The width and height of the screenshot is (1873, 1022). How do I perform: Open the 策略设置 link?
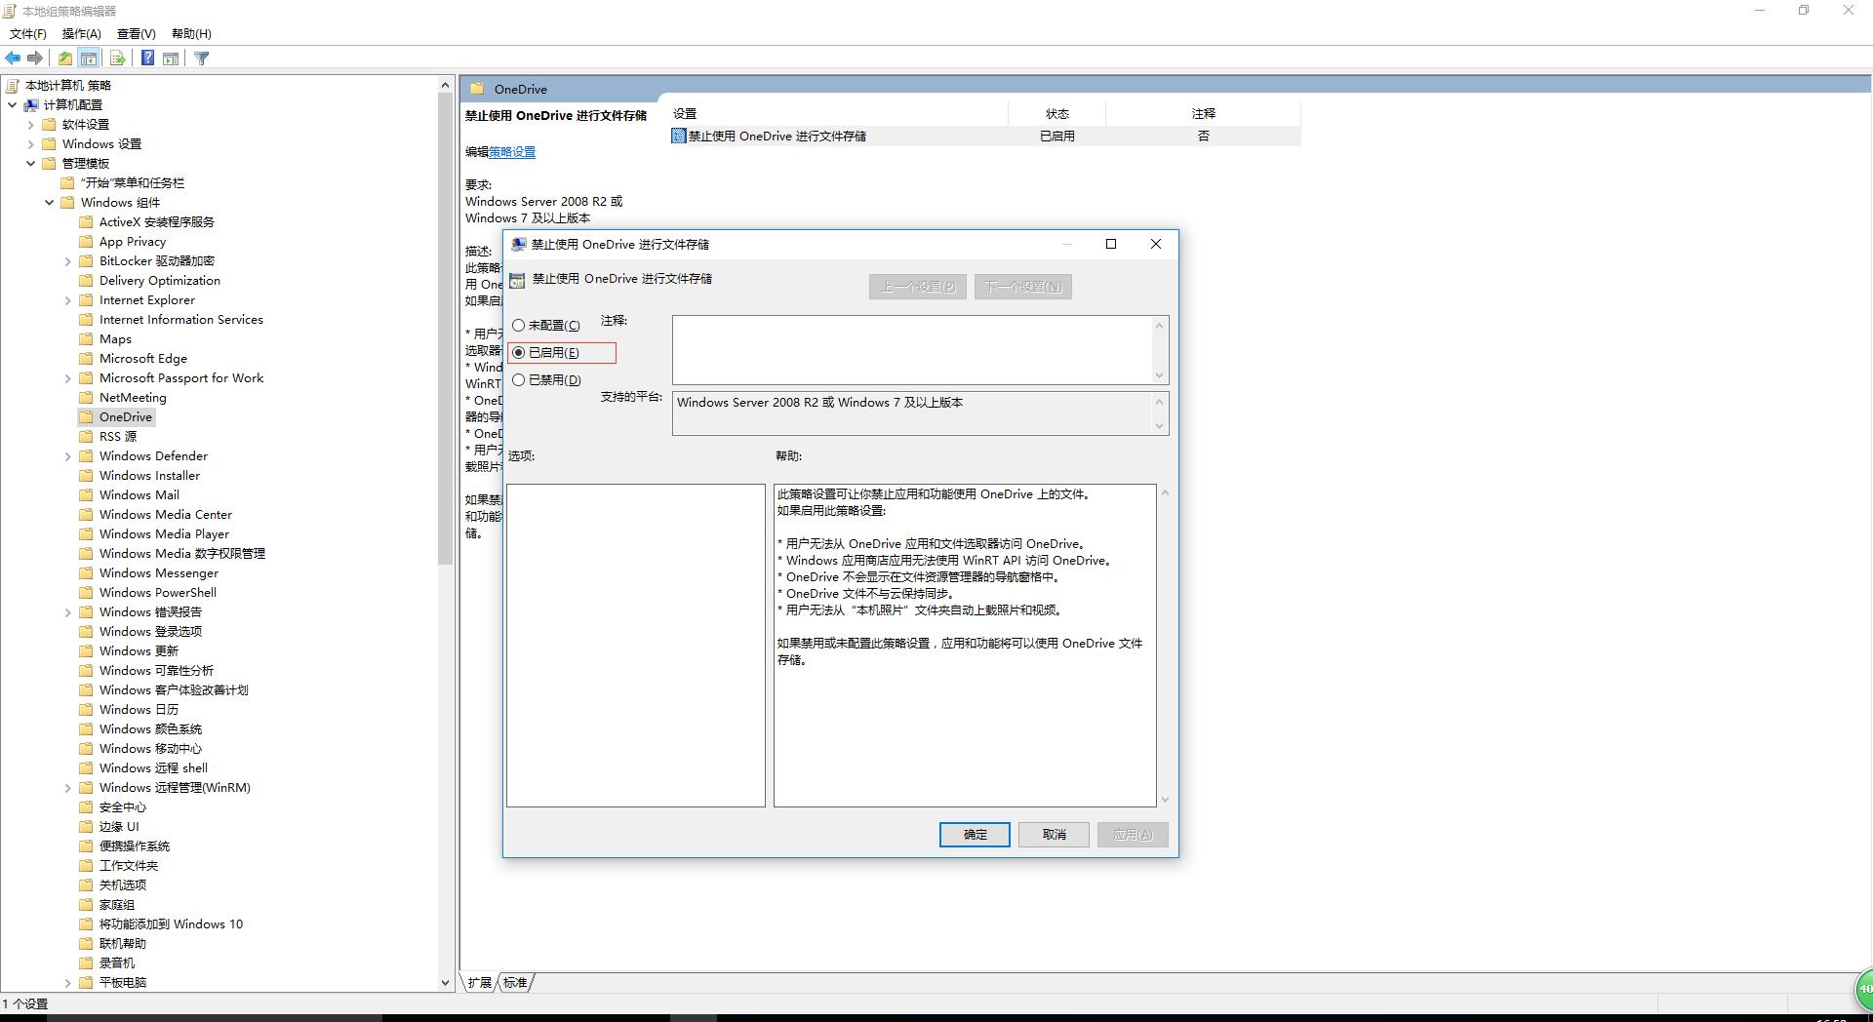click(x=512, y=152)
